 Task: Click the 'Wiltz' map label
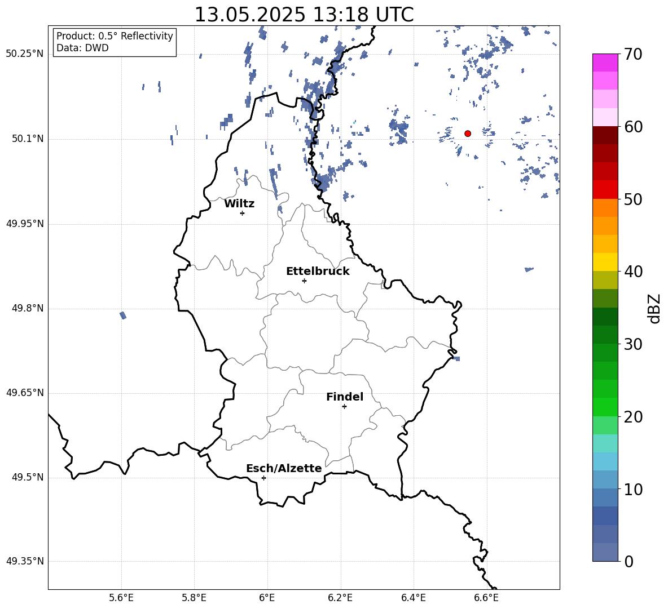[x=239, y=204]
